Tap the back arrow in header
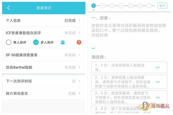 (9, 8)
